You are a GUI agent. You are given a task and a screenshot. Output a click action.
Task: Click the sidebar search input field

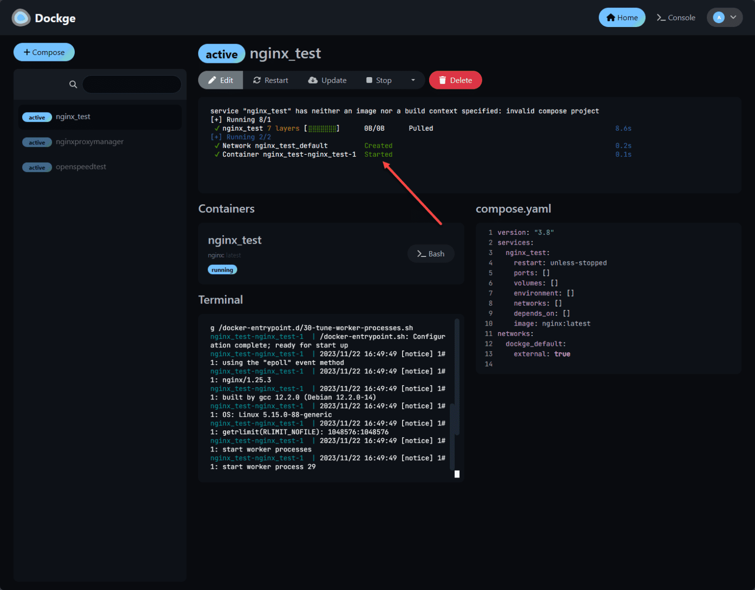(132, 84)
